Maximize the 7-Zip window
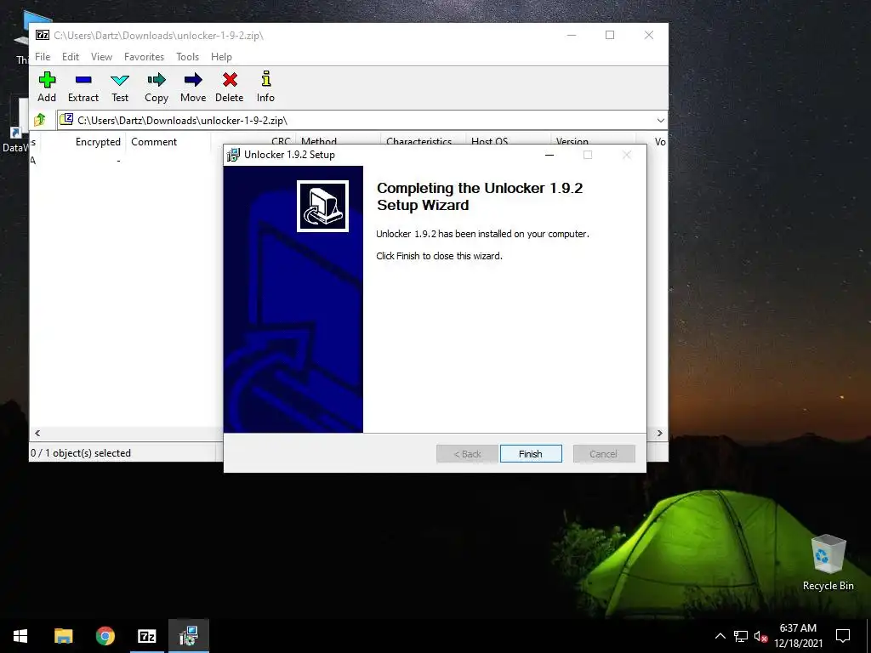 tap(610, 35)
